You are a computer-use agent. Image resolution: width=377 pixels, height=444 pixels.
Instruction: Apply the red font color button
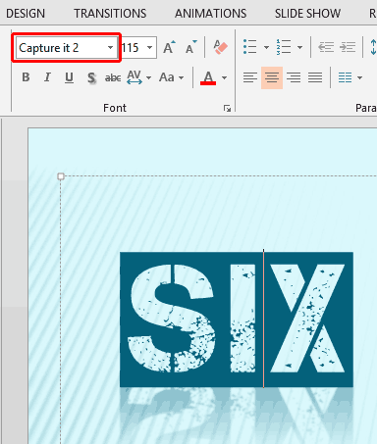208,77
